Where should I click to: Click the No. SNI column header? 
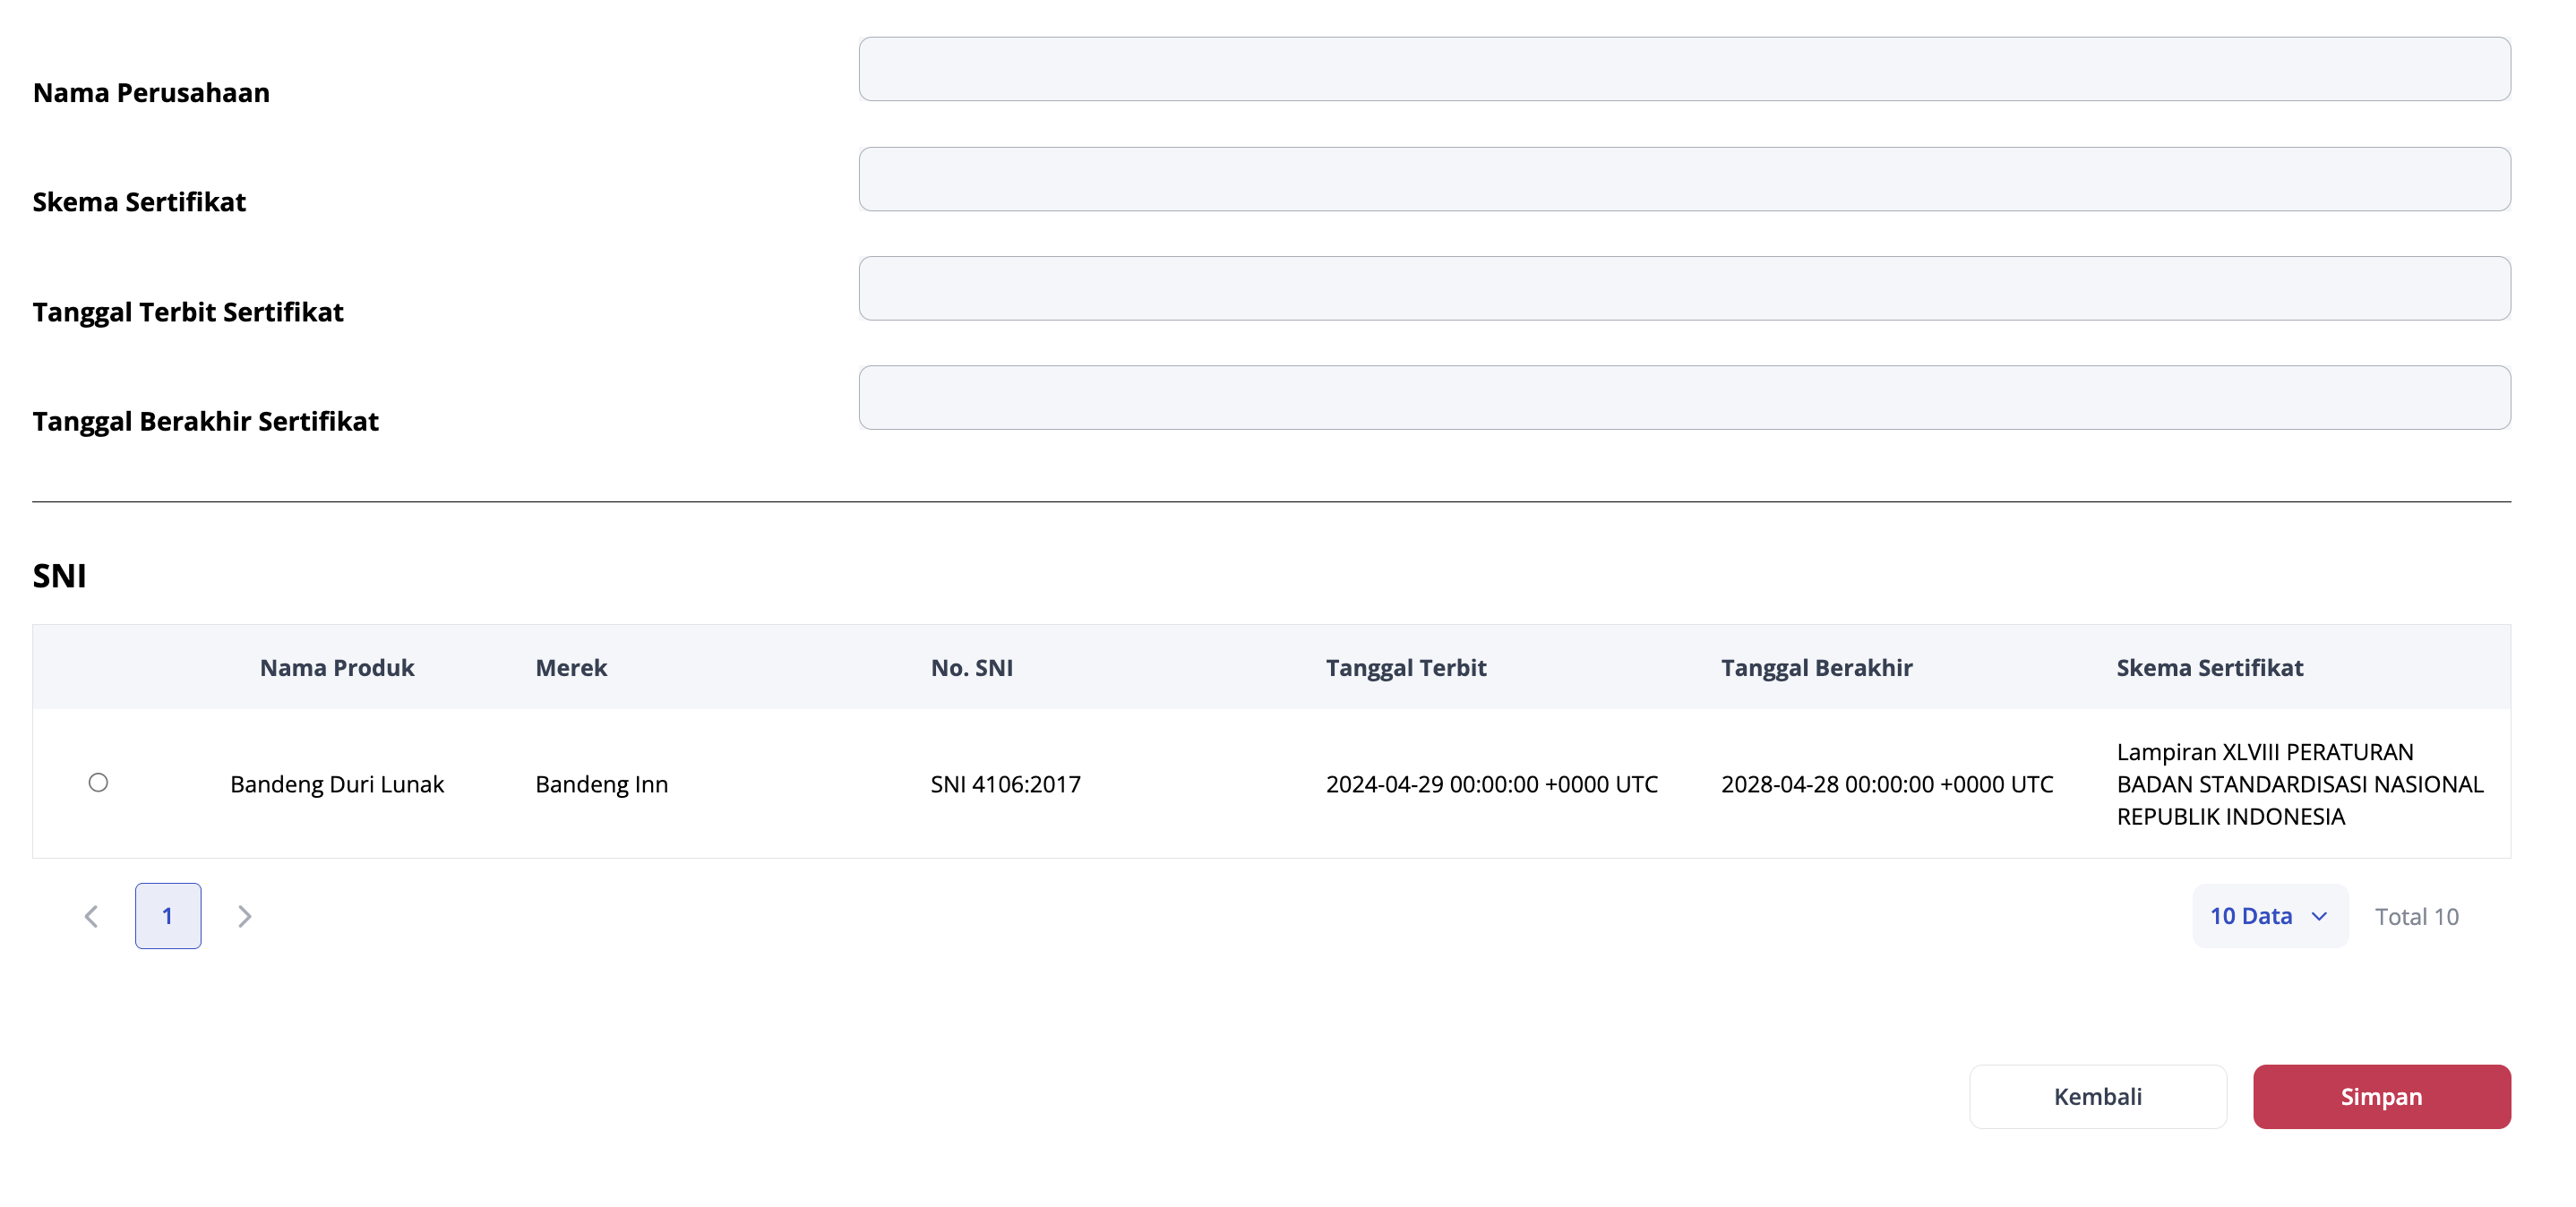click(971, 667)
